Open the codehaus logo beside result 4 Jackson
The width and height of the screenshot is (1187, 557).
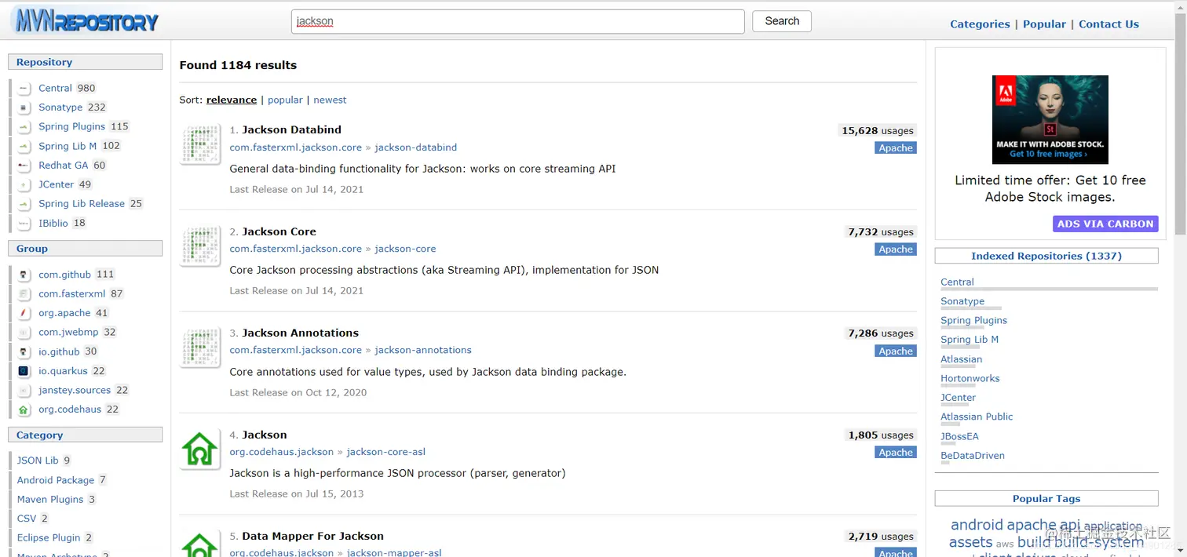point(200,449)
